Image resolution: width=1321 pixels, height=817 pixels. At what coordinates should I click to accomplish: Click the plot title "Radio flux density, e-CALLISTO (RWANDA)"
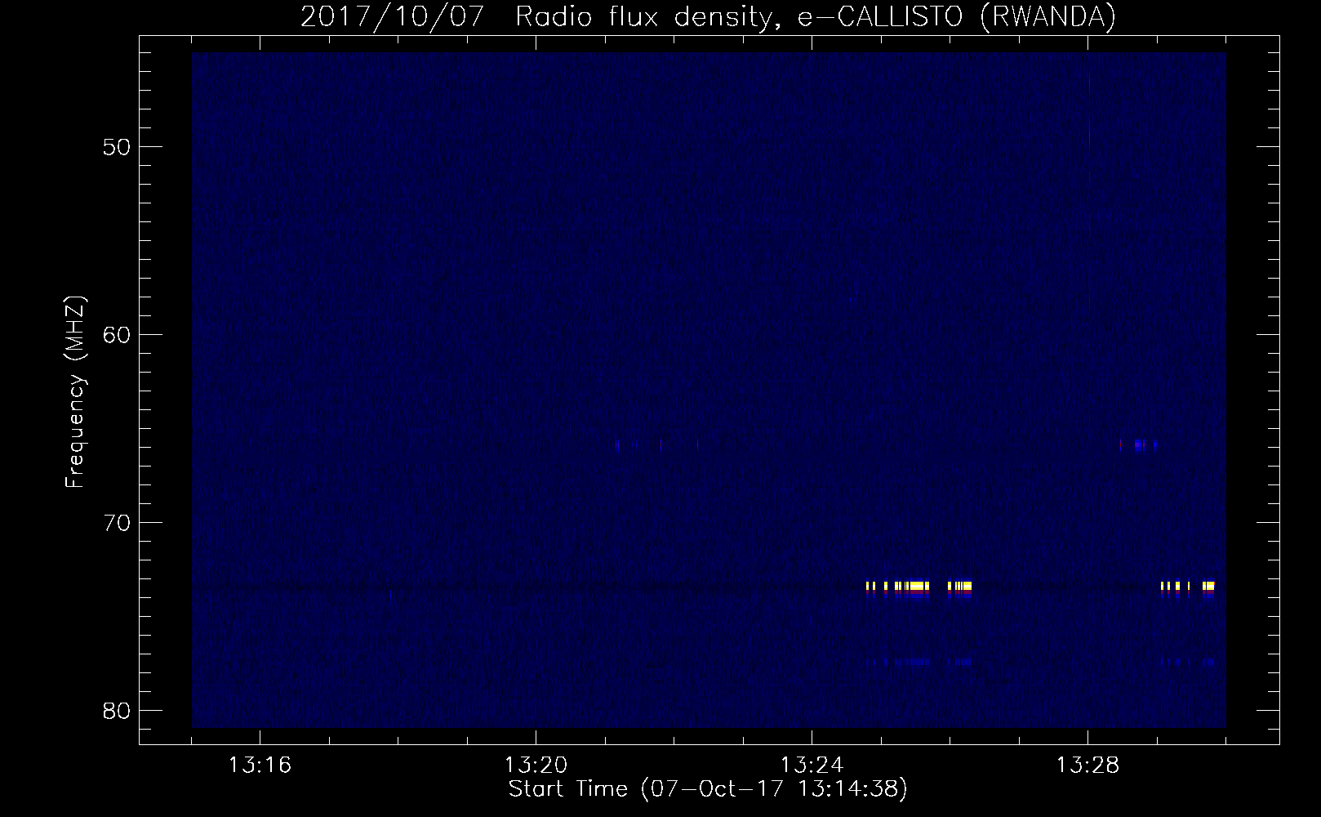click(815, 17)
